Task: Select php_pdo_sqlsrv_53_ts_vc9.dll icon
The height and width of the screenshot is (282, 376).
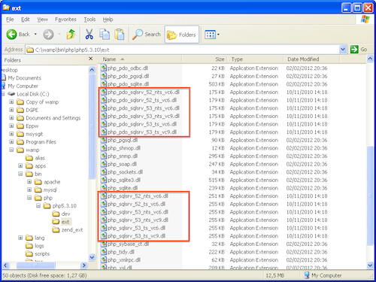Action: tap(104, 132)
